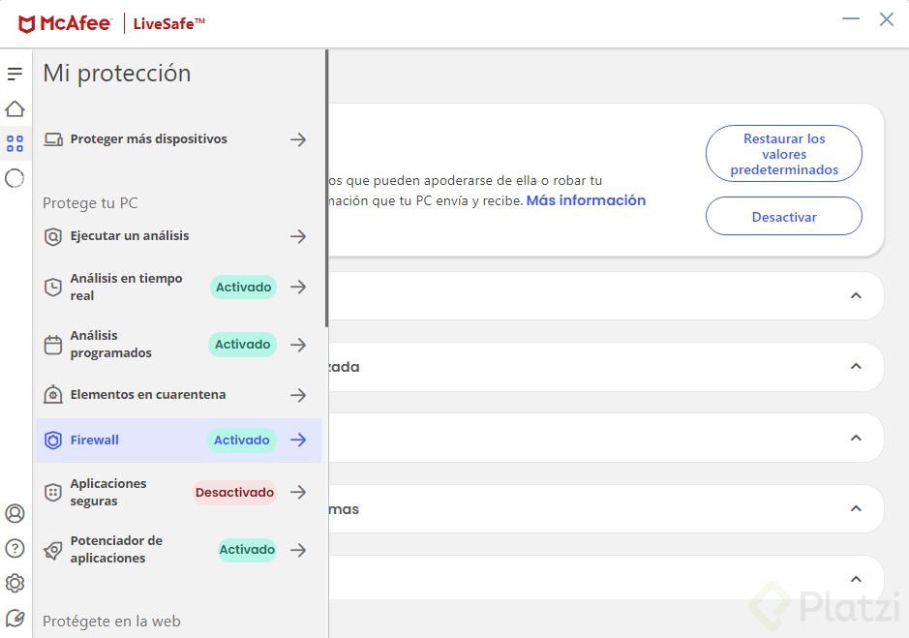Screen dimensions: 909x638
Task: Go to Home via house icon
Action: tap(15, 108)
